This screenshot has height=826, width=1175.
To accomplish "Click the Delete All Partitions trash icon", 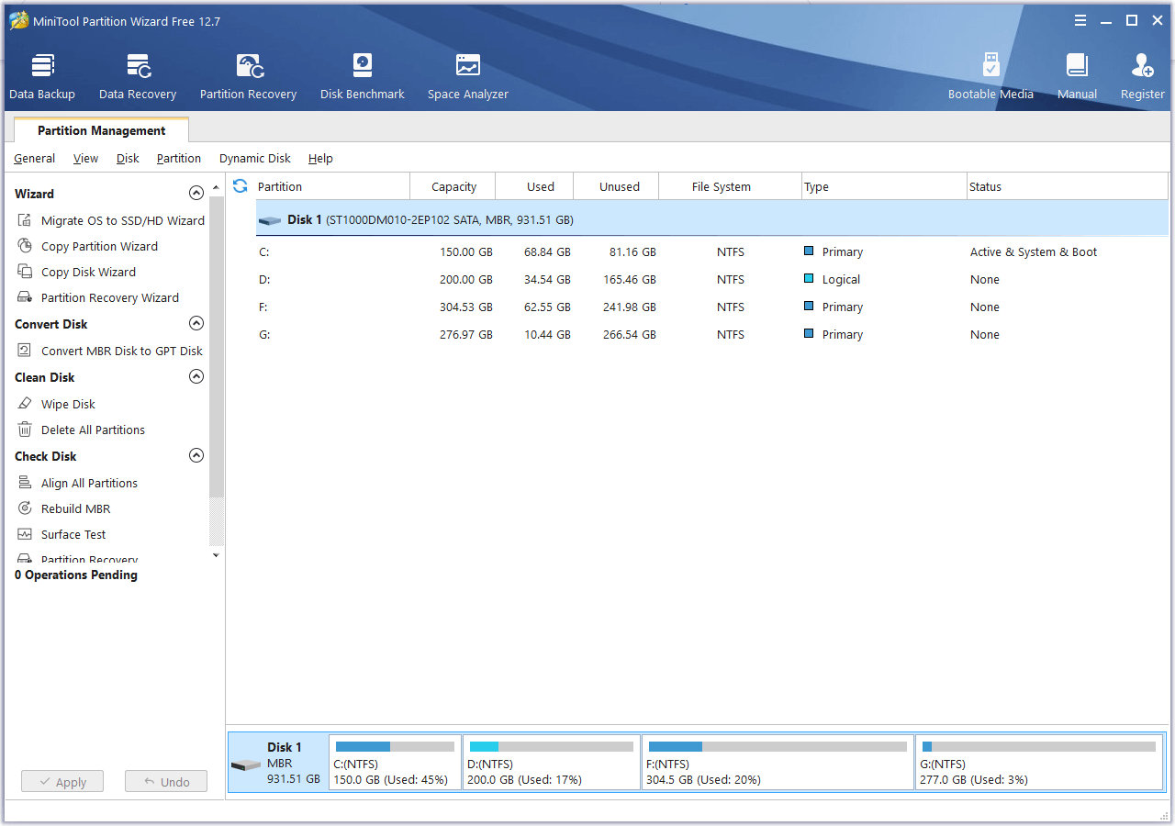I will point(25,430).
